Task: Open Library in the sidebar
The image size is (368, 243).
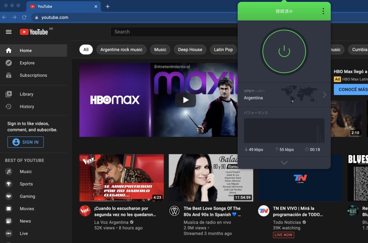Action: tap(33, 94)
